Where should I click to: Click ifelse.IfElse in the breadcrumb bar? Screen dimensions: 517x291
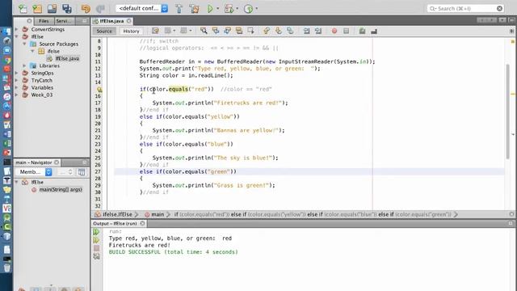117,214
